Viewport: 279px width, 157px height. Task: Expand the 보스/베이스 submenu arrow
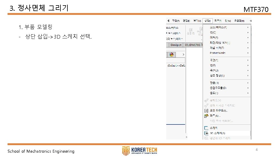tap(248, 27)
